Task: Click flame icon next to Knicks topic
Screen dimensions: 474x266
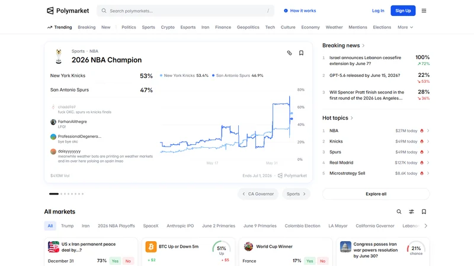Action: click(x=422, y=141)
